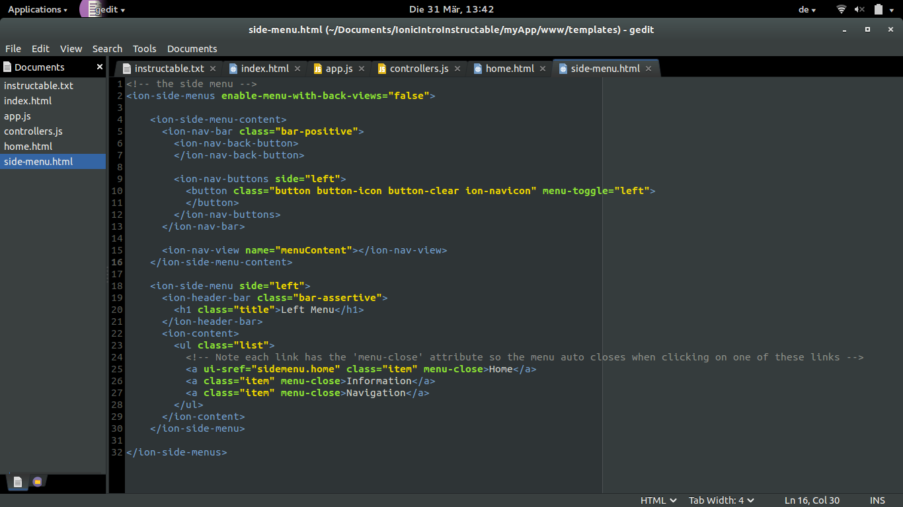
Task: Open index.html in the Documents panel
Action: point(53,101)
